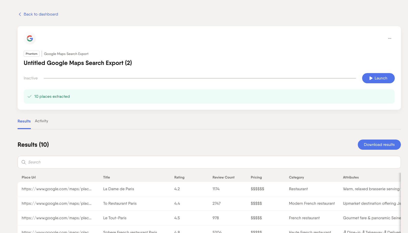The width and height of the screenshot is (408, 233).
Task: Click the Google Maps Search Export label
Action: coord(66,54)
